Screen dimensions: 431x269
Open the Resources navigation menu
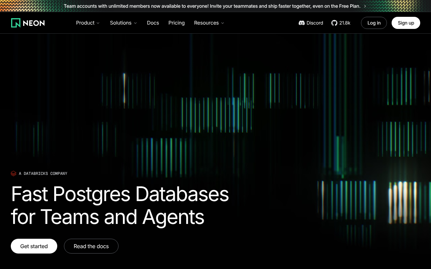coord(209,23)
